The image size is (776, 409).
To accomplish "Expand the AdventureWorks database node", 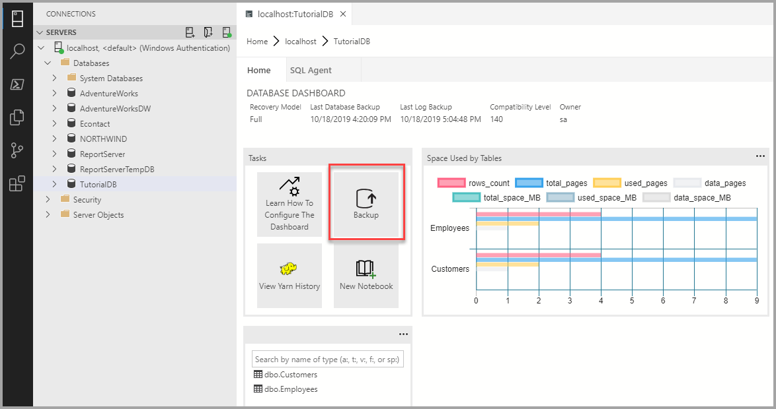I will [56, 93].
